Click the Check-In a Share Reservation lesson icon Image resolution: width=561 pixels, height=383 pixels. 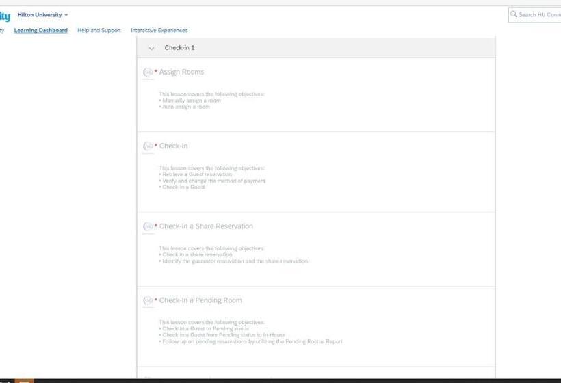[x=148, y=226]
